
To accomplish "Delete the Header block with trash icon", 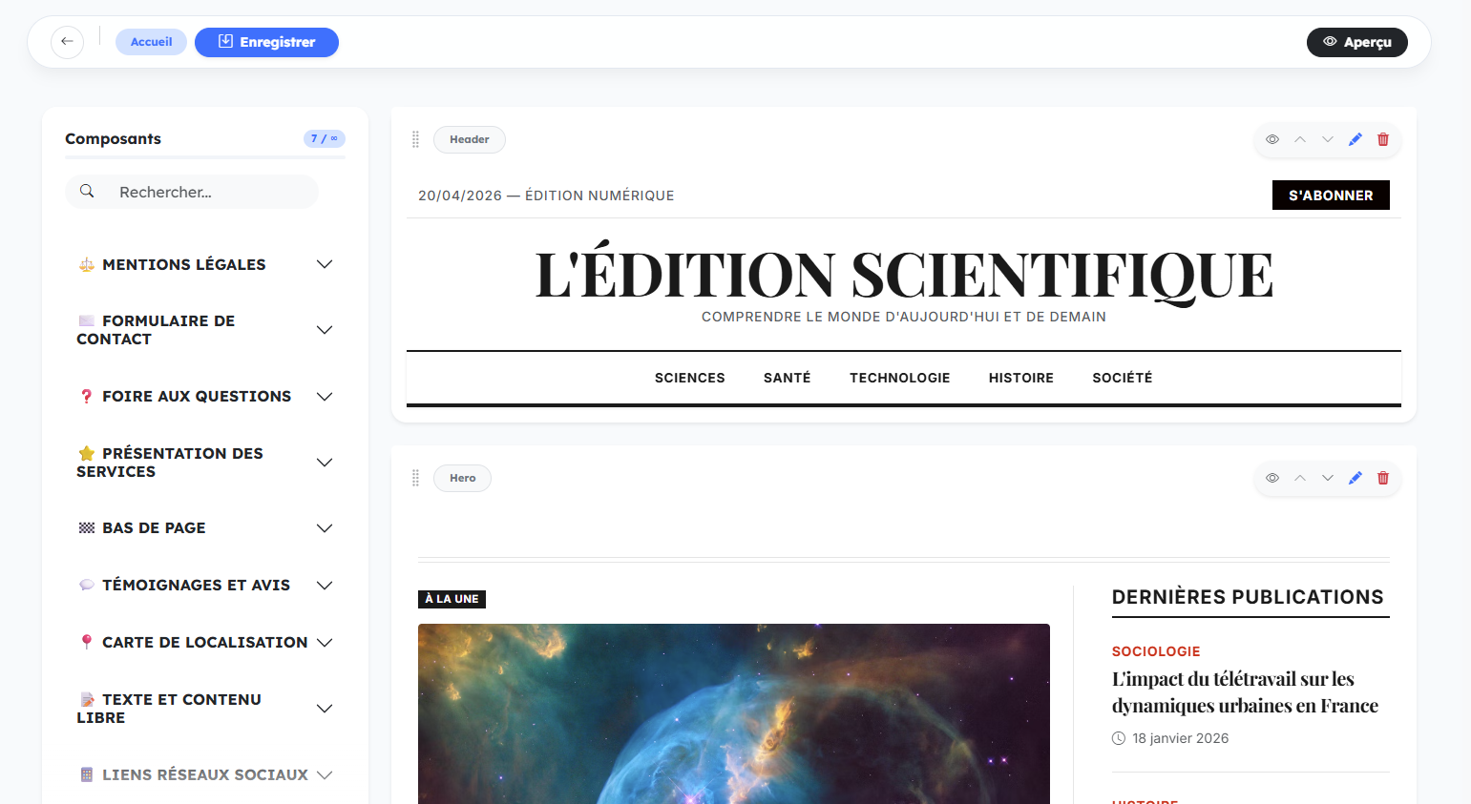I will click(1383, 139).
